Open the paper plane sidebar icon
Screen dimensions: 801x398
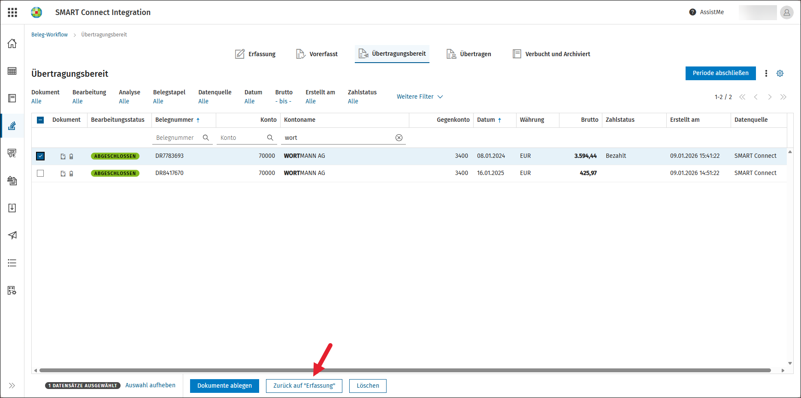(x=12, y=235)
